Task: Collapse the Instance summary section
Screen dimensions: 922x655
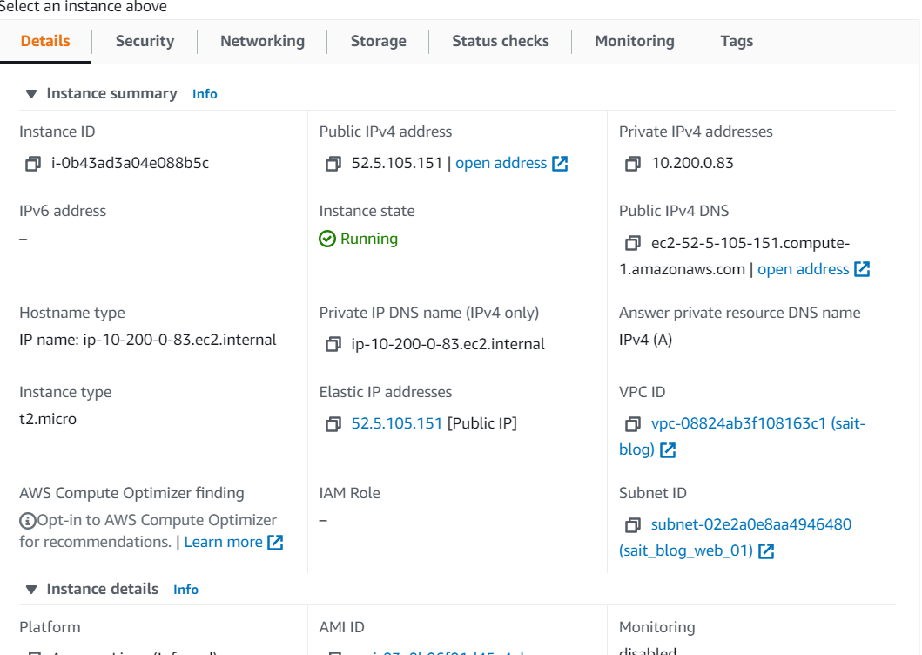Action: [x=31, y=93]
